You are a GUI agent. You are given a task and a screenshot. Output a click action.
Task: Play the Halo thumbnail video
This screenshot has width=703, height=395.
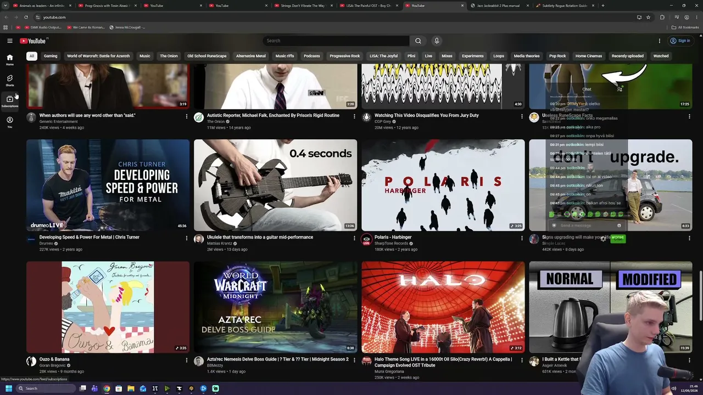443,307
